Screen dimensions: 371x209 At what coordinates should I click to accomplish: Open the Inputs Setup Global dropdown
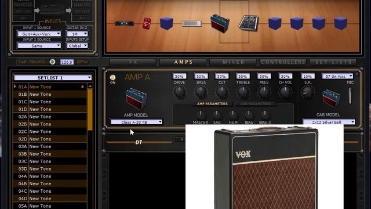coord(77,46)
